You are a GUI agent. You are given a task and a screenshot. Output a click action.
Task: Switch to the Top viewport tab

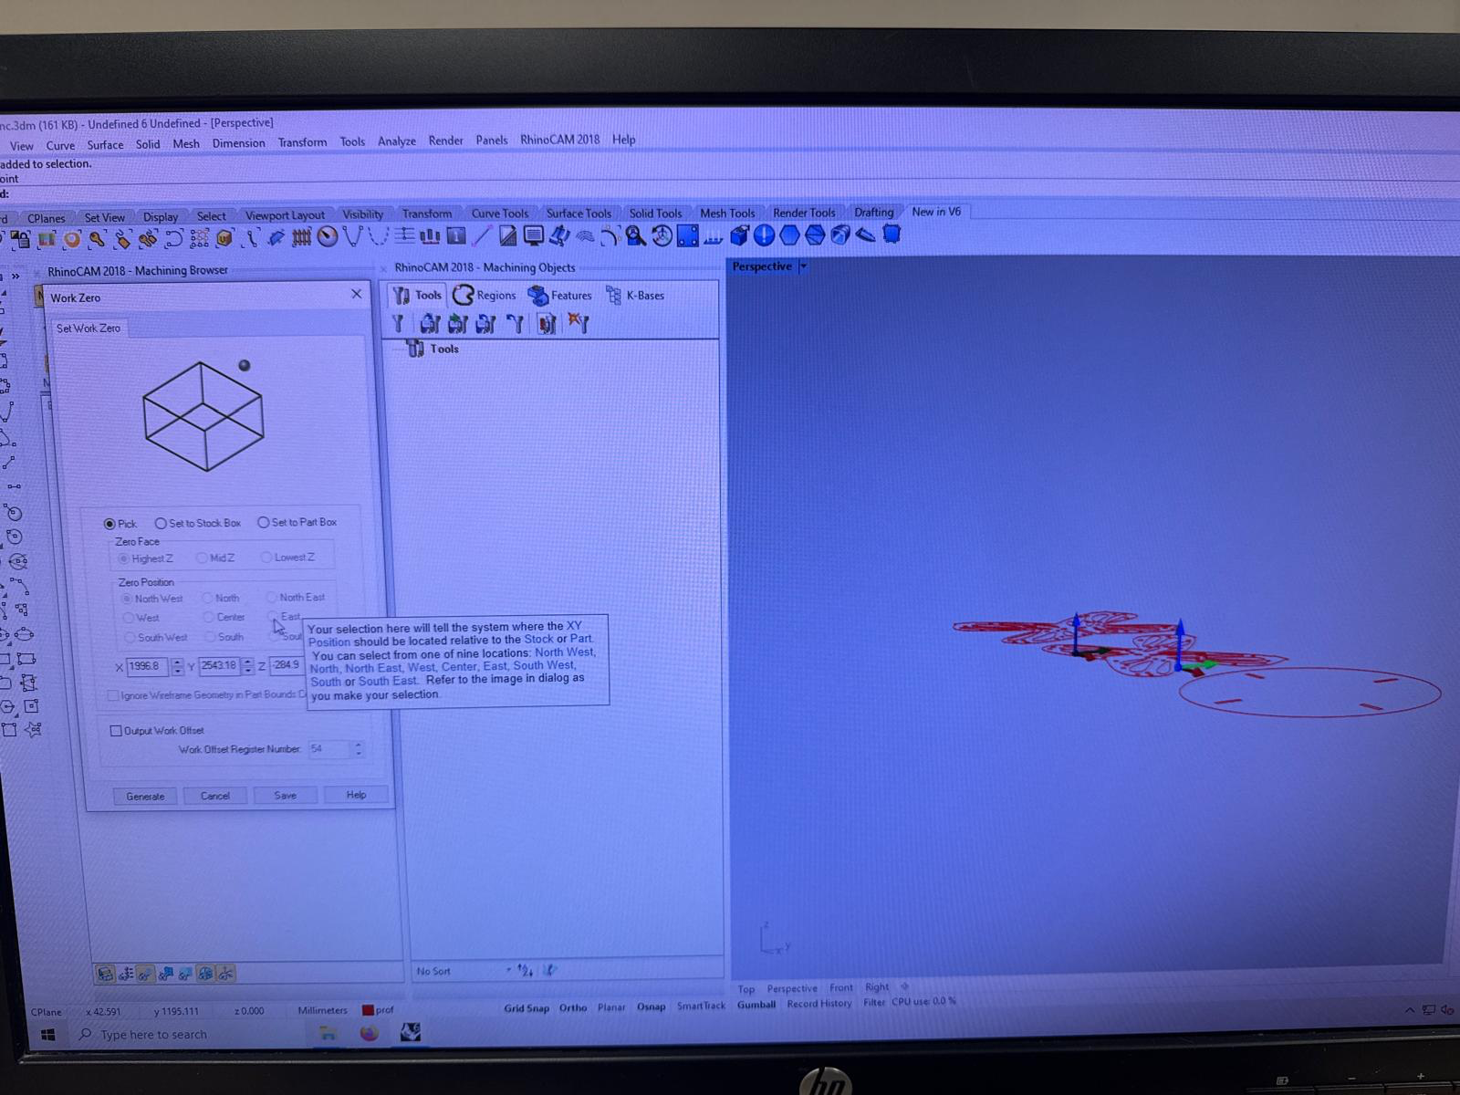746,989
